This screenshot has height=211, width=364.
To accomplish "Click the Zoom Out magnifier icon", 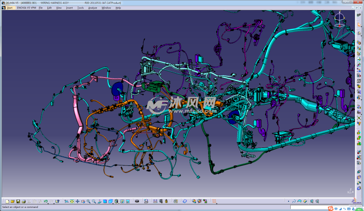I will [x=94, y=202].
